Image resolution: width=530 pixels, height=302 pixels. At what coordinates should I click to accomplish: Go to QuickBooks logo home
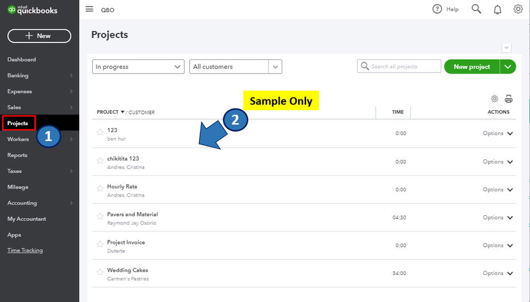33,10
